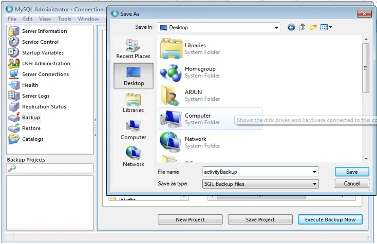Click the file list vertical scrollbar thumb
Screen dimensions: 377x244
[x=366, y=68]
